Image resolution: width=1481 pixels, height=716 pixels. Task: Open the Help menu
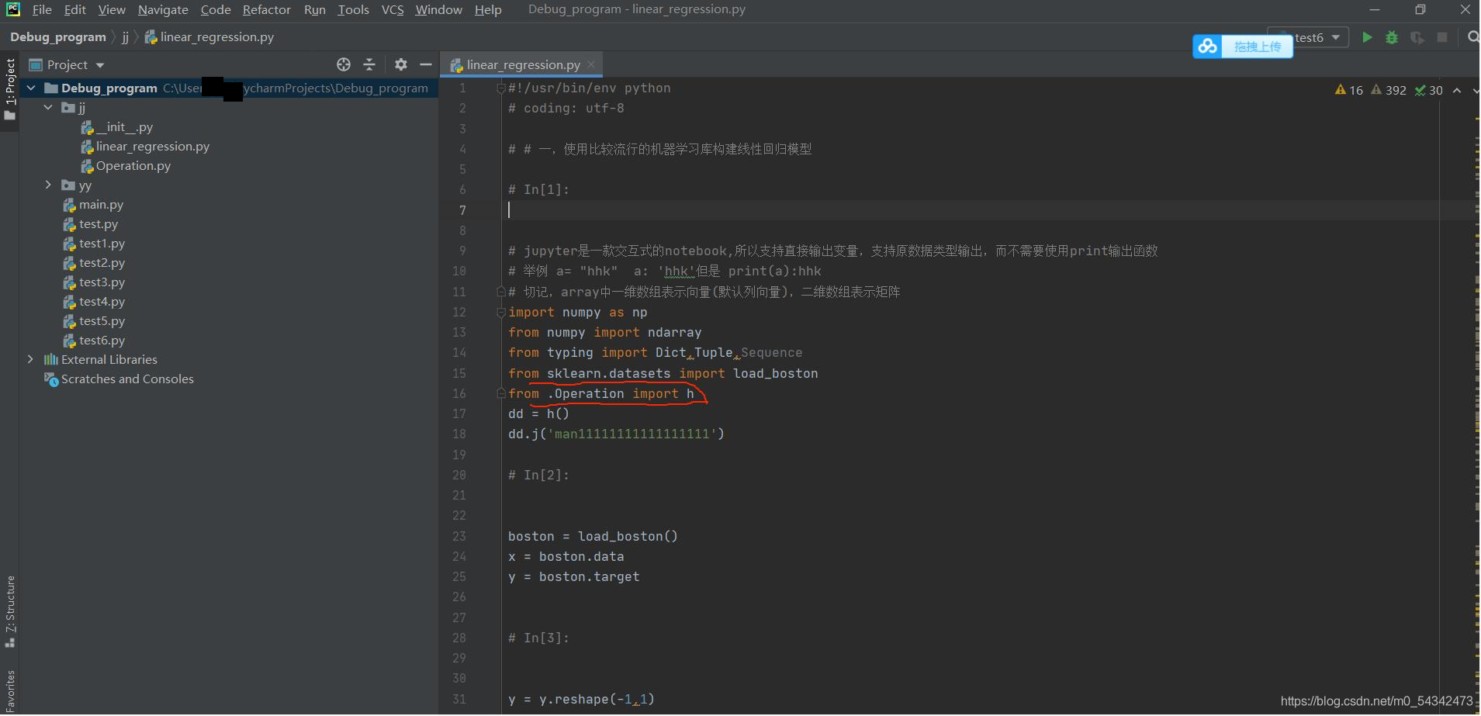(x=488, y=9)
